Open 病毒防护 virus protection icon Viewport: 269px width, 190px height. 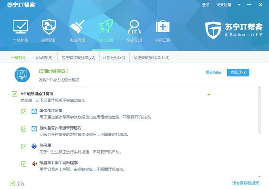(x=48, y=27)
